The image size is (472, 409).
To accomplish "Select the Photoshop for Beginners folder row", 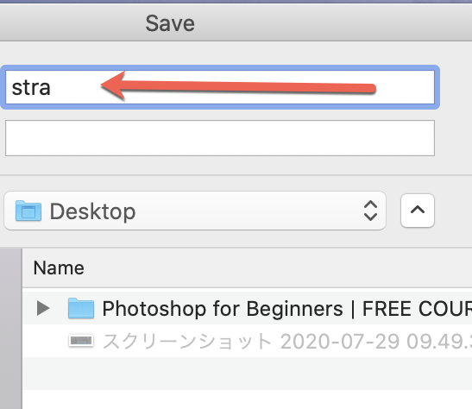I will (x=248, y=308).
